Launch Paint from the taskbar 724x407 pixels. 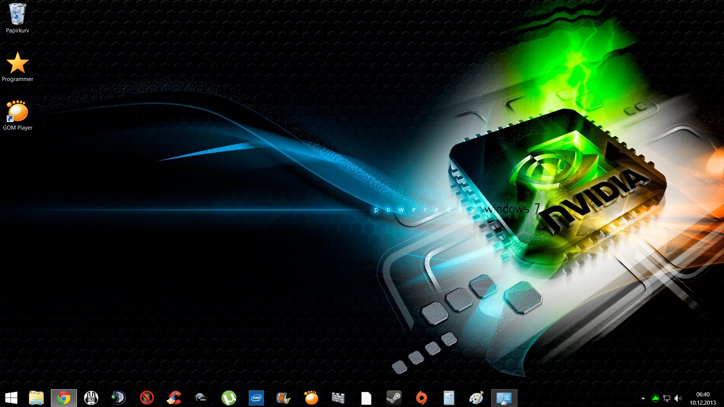click(476, 398)
